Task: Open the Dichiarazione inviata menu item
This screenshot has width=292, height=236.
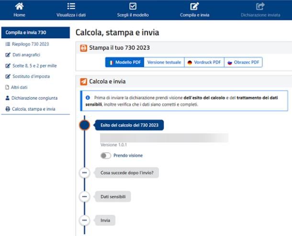Action: (260, 10)
